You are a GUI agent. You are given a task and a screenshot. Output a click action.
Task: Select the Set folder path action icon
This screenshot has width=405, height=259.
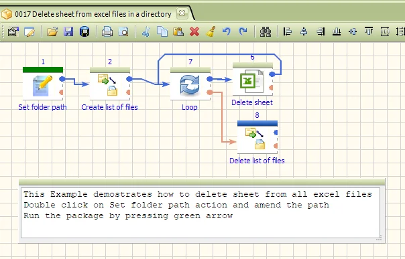(43, 86)
